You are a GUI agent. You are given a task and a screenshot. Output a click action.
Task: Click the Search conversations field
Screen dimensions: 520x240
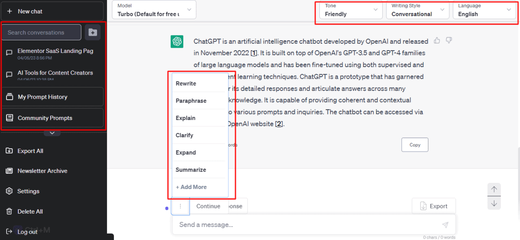coord(42,32)
